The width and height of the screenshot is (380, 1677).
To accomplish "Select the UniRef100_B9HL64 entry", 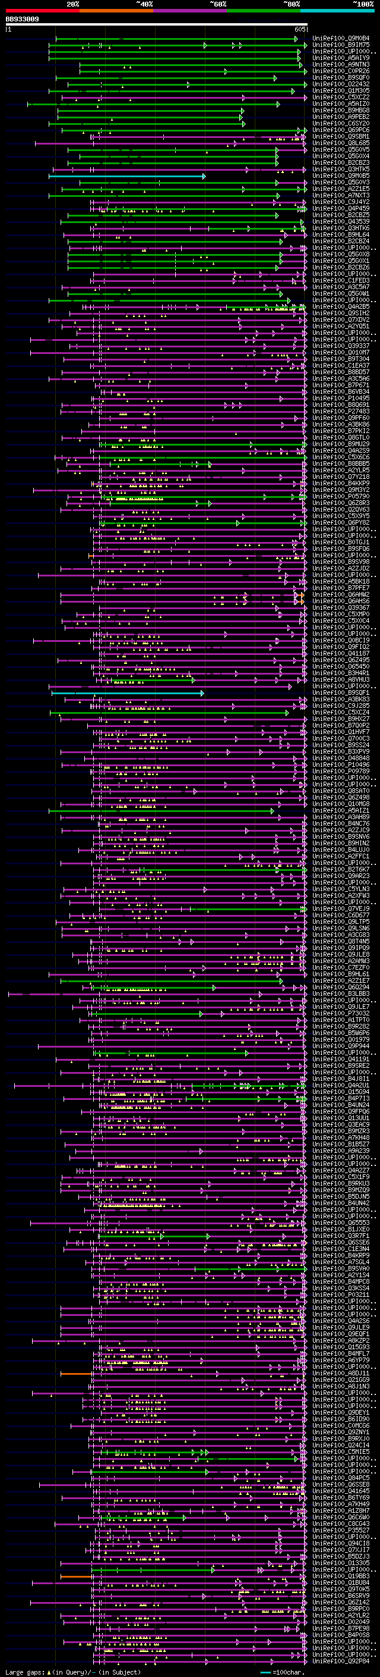I will click(x=341, y=234).
